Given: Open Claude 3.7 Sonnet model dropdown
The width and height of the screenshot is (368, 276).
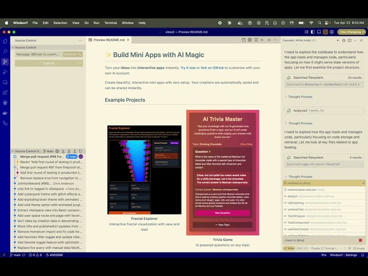Looking at the screenshot, I should pos(326,248).
